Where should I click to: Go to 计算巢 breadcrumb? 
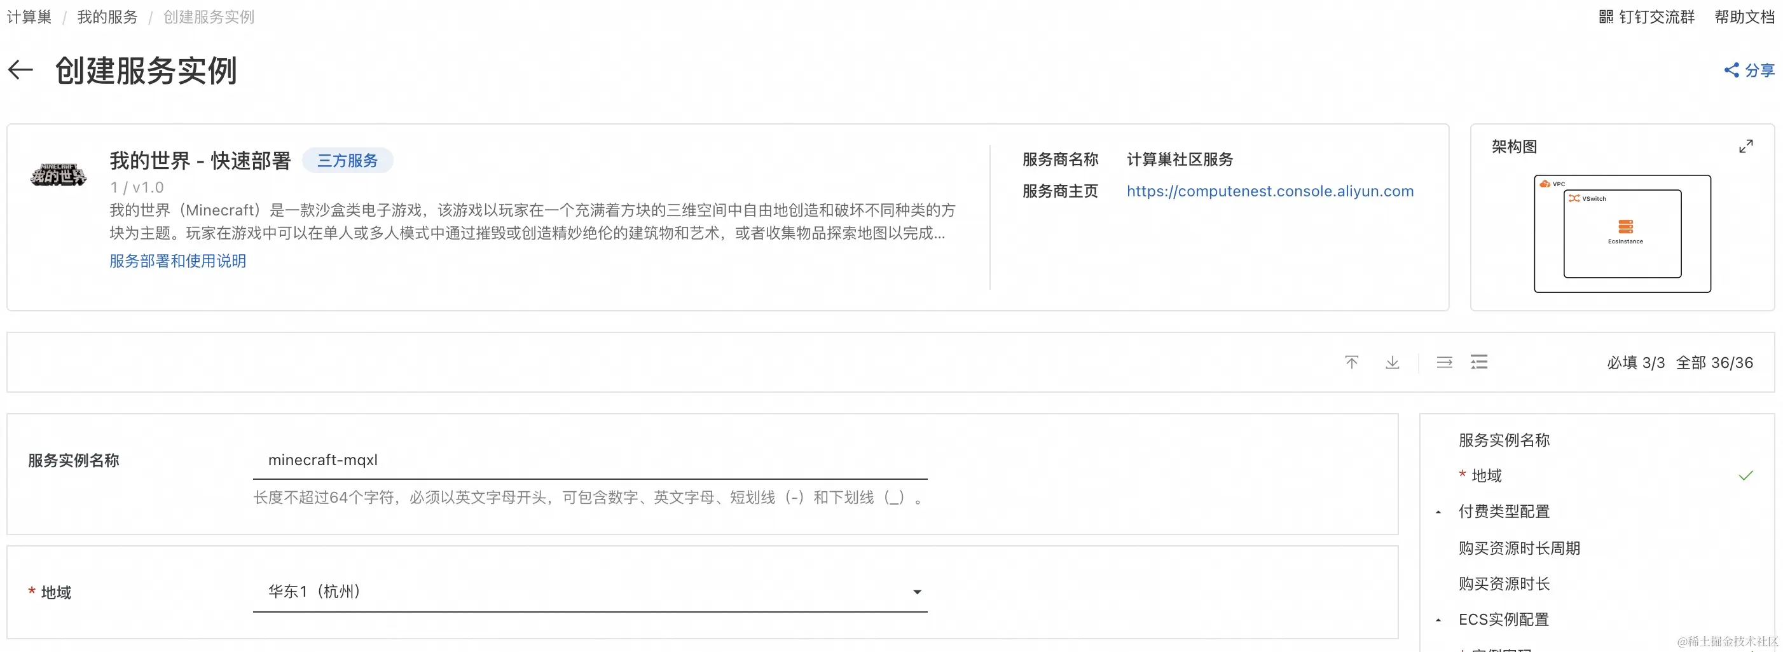pos(29,17)
